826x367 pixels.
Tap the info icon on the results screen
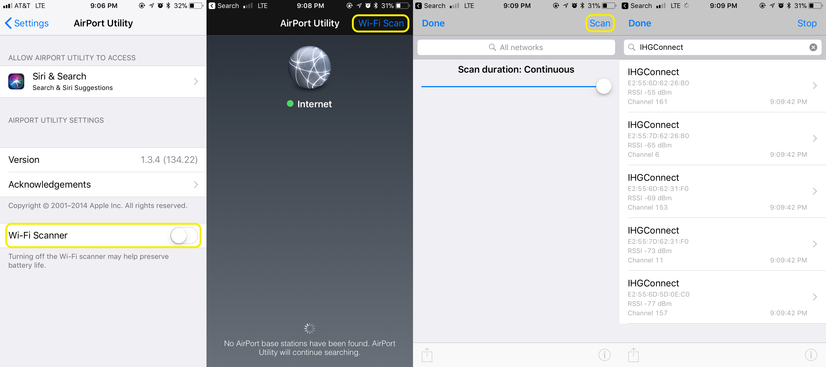(811, 355)
